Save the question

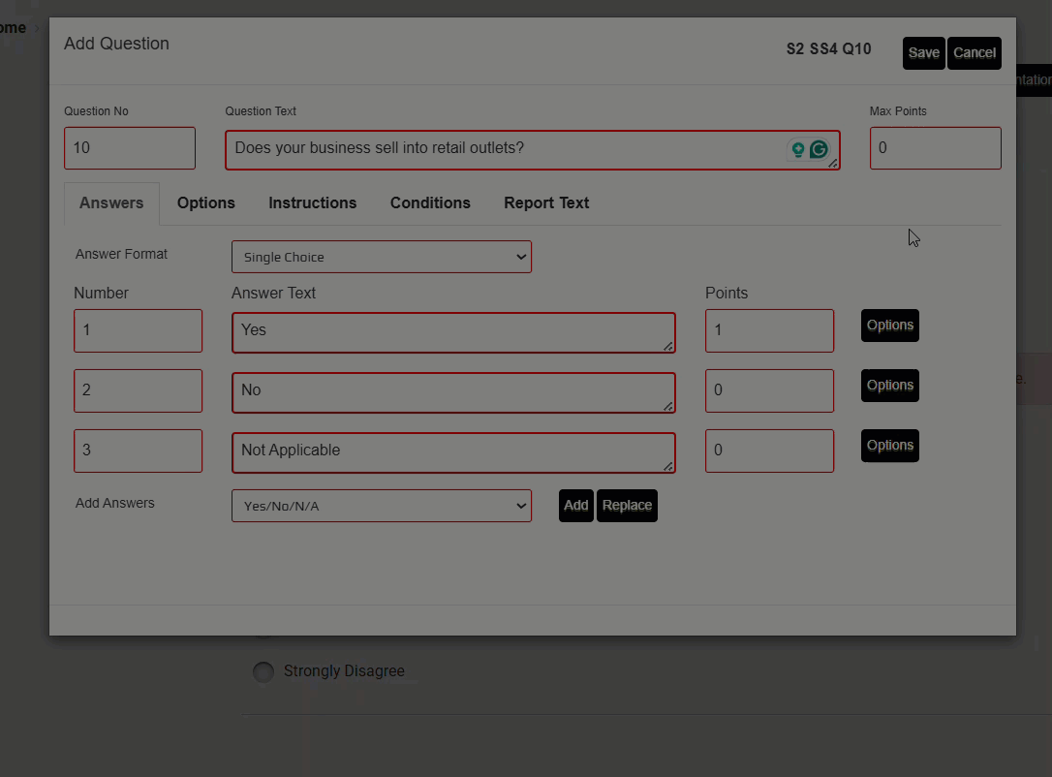click(923, 53)
